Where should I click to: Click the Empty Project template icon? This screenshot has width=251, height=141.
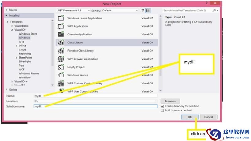(x=61, y=67)
